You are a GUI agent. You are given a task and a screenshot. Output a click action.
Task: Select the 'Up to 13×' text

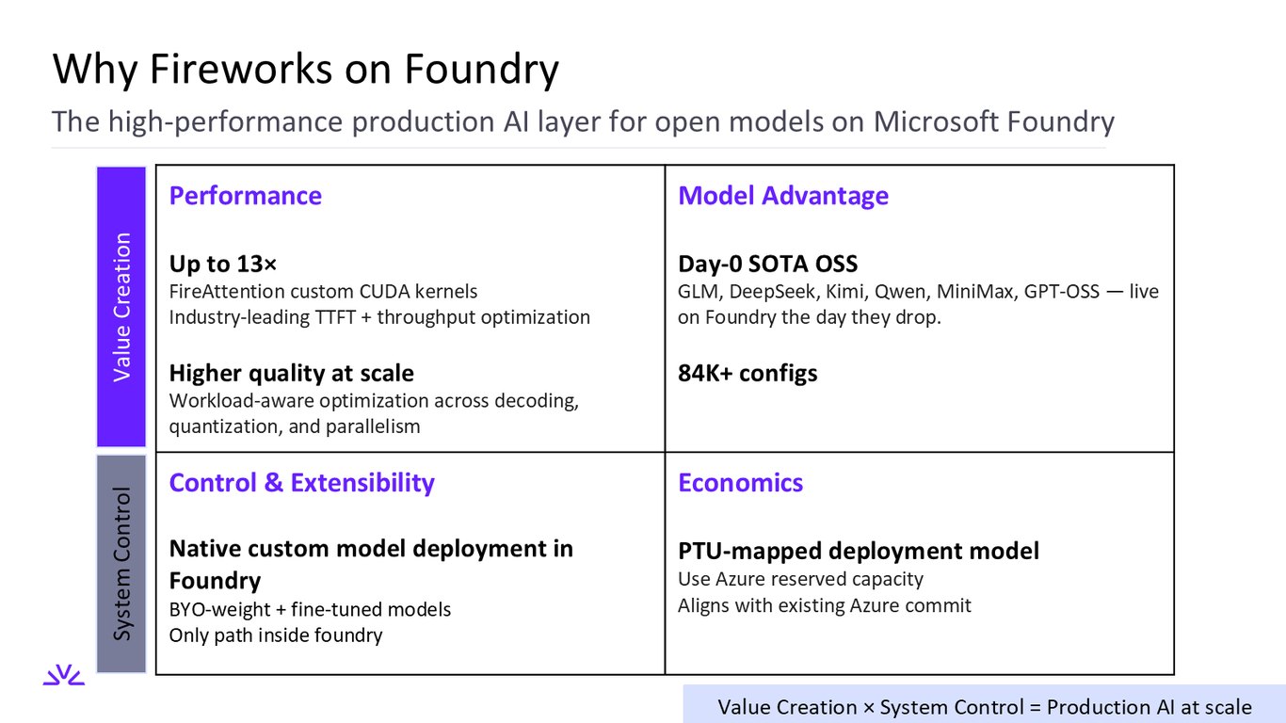(223, 265)
